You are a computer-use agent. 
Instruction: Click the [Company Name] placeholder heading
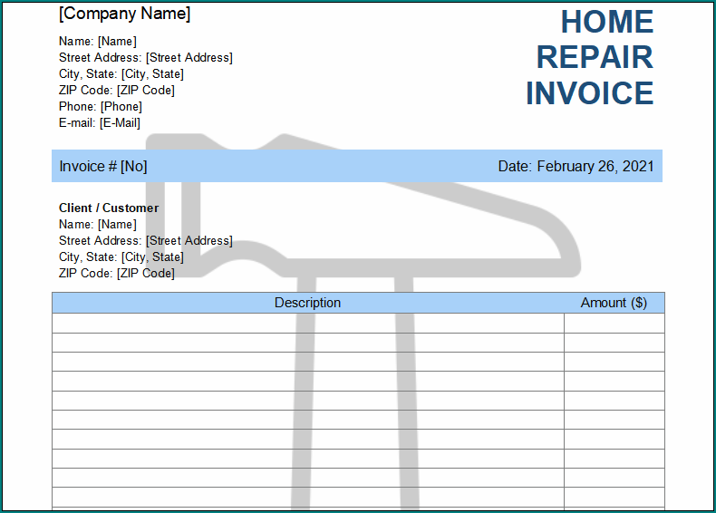tap(124, 14)
